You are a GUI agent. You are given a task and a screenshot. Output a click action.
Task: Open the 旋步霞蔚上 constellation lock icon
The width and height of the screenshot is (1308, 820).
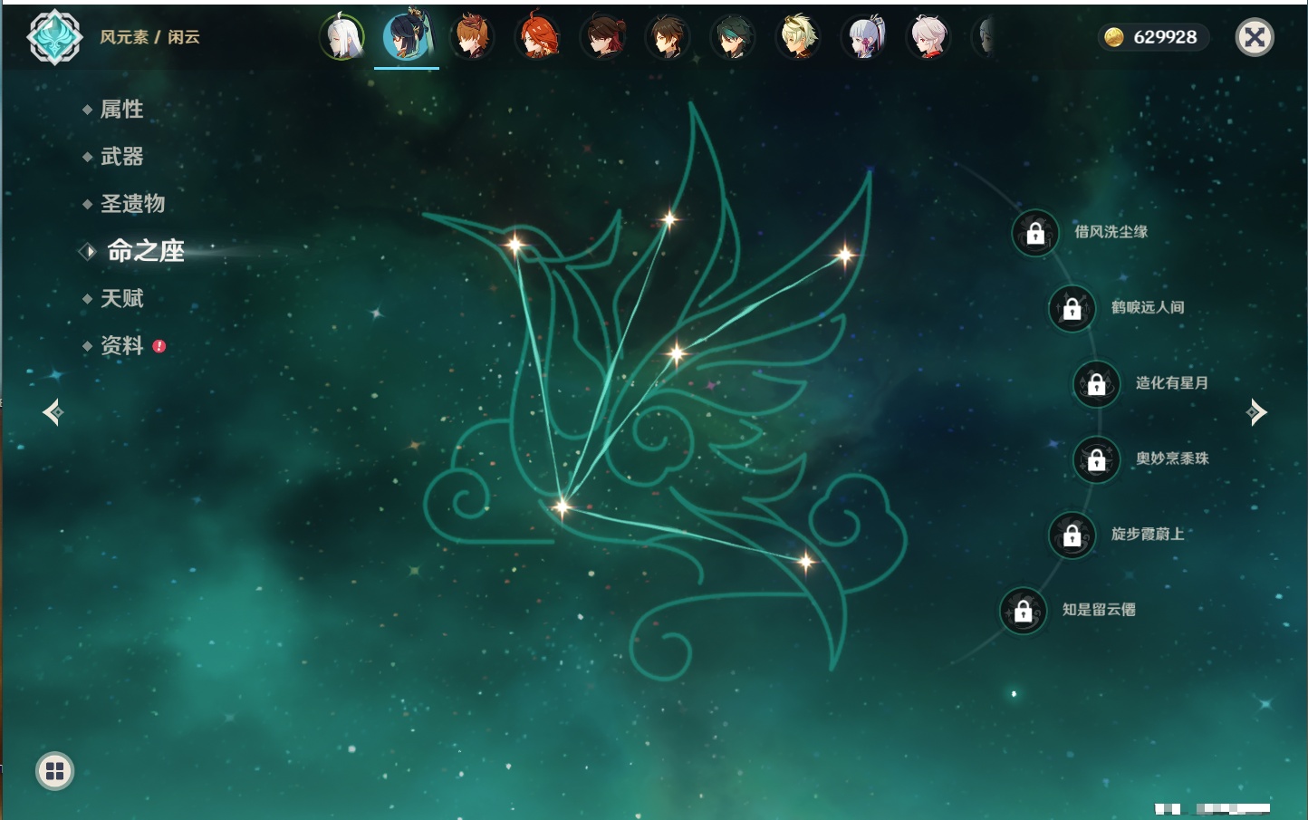coord(1072,535)
